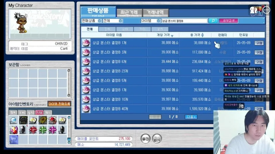
Task: Select the 상급 몬스터 결정B 40개 row name
Action: coord(110,109)
